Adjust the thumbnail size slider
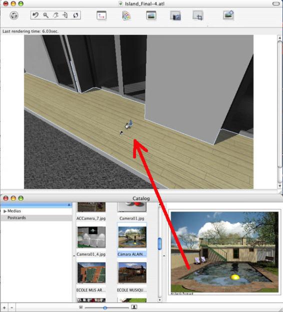This screenshot has width=283, height=312. [x=105, y=308]
